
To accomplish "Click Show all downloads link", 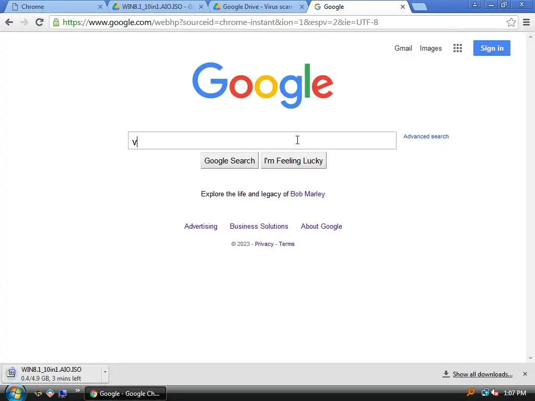I will (482, 374).
